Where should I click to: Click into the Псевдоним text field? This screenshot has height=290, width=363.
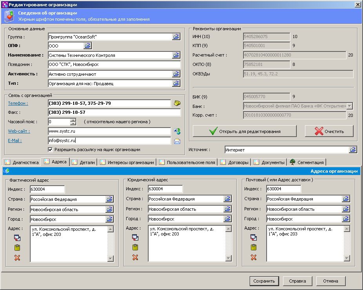[114, 64]
